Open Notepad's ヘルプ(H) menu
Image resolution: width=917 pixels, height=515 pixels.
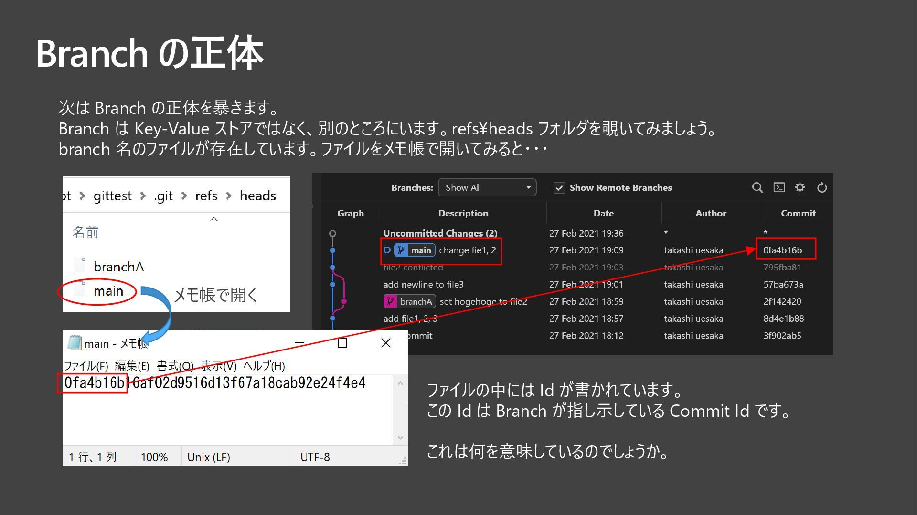click(264, 366)
